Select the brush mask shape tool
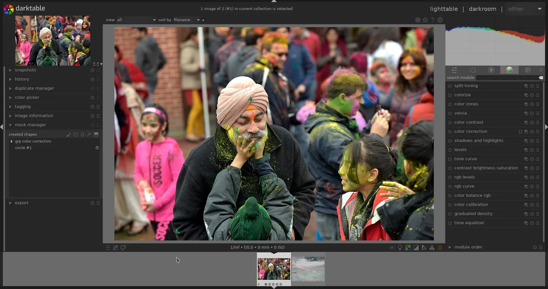The width and height of the screenshot is (548, 289). pyautogui.click(x=68, y=135)
